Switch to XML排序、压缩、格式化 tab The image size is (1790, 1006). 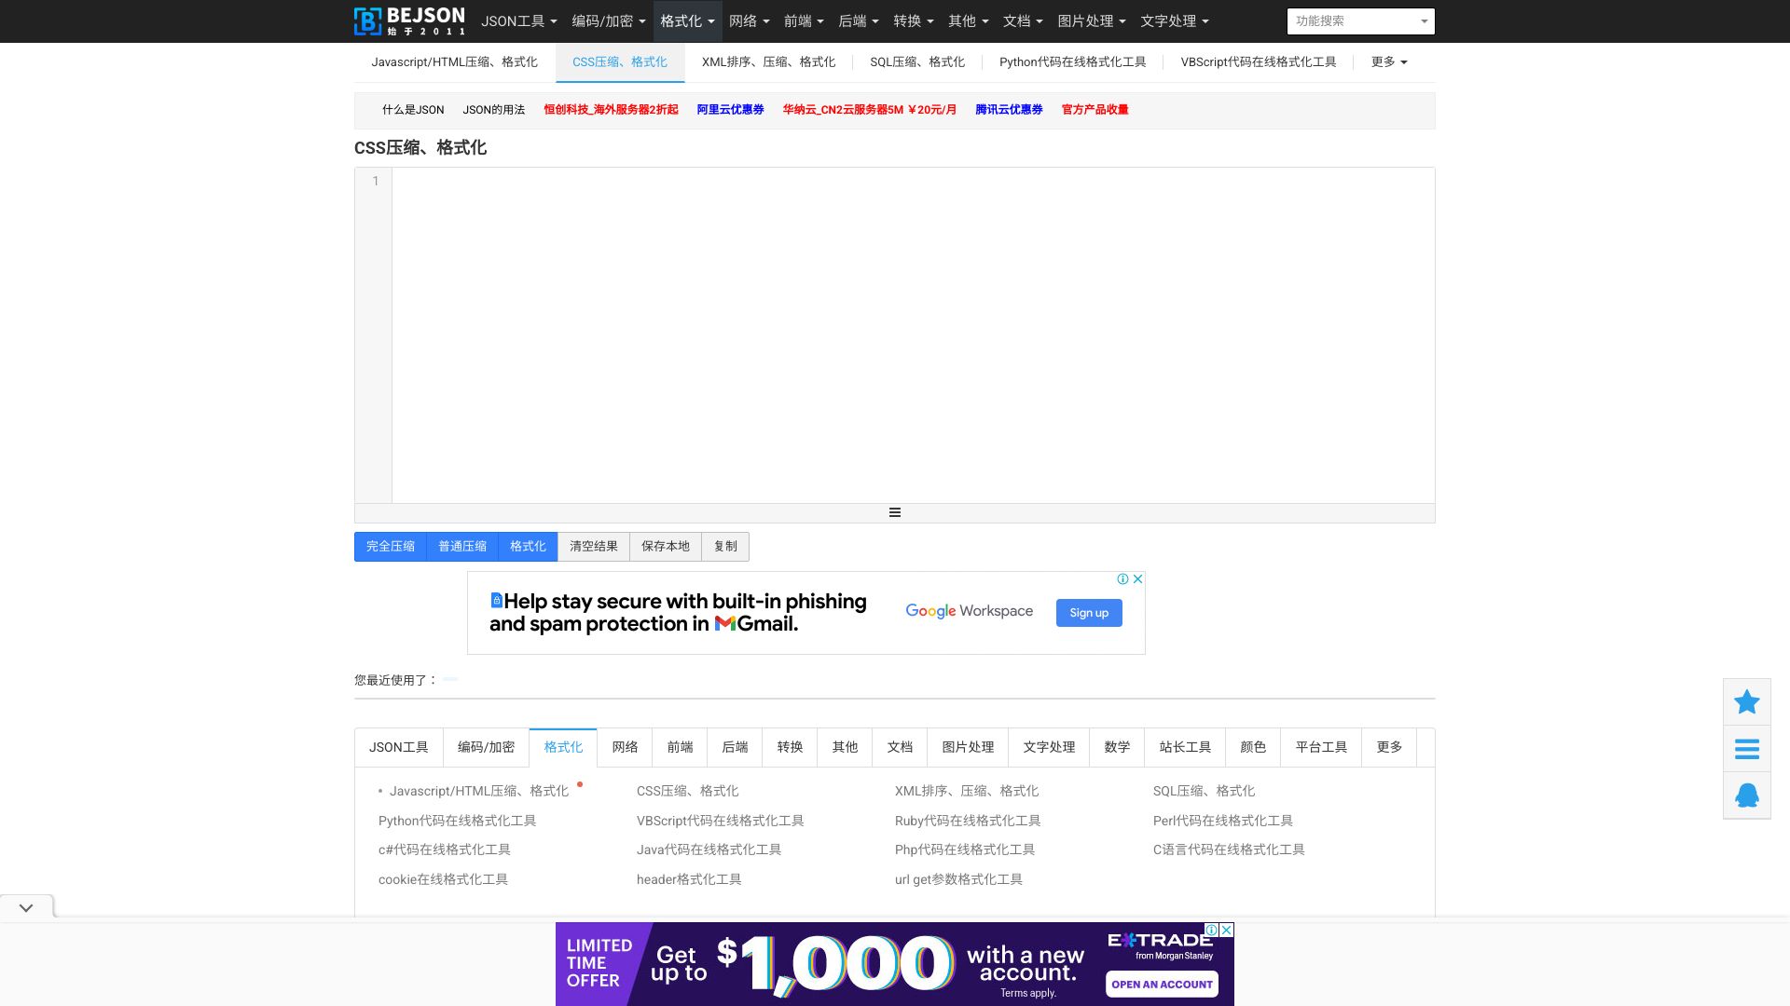coord(768,61)
